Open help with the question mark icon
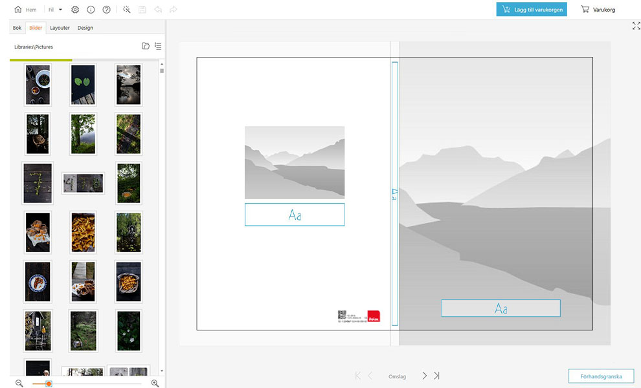The width and height of the screenshot is (641, 388). click(x=106, y=10)
